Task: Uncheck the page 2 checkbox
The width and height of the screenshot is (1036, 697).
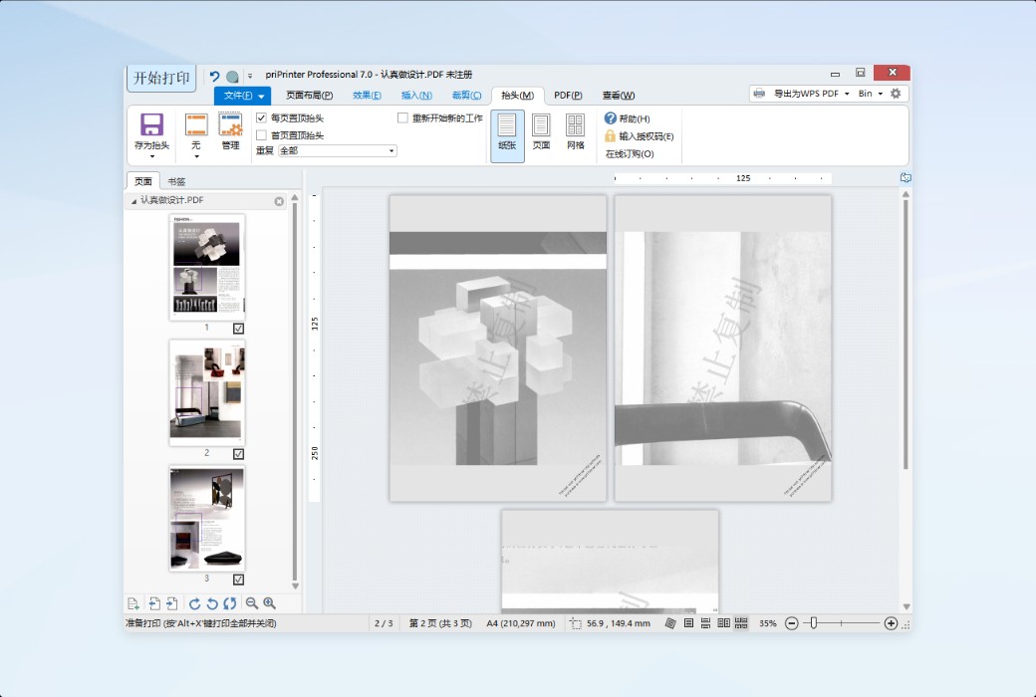Action: (x=238, y=454)
